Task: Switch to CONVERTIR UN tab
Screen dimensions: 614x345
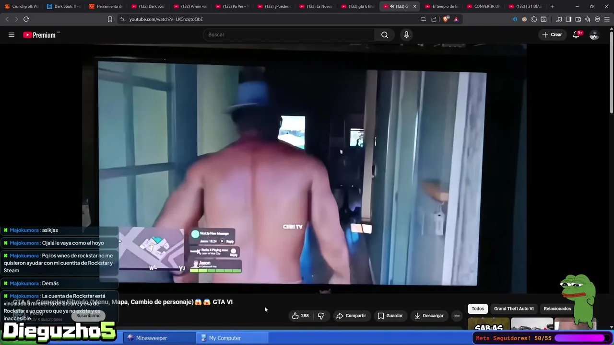Action: (484, 6)
